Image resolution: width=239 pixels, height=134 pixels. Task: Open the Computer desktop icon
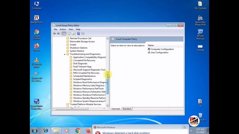pyautogui.click(x=37, y=5)
